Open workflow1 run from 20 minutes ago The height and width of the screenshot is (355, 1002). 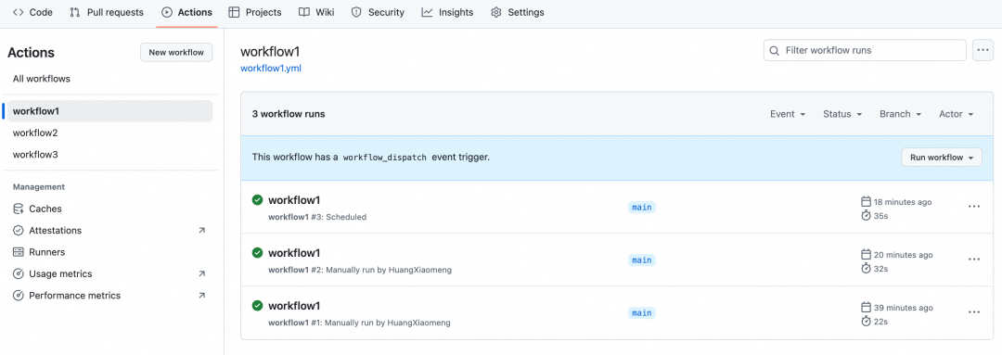click(294, 253)
